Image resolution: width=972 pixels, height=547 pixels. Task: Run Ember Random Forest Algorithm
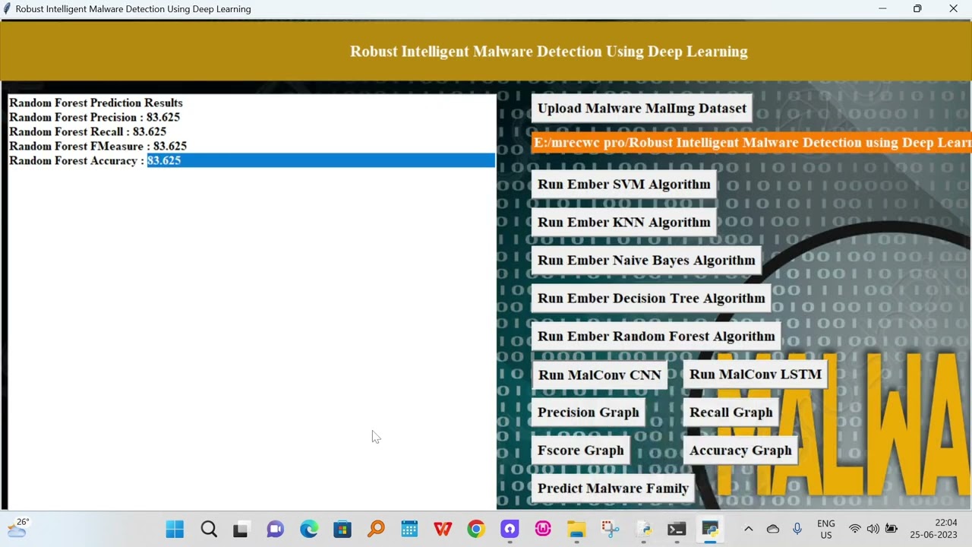coord(656,336)
